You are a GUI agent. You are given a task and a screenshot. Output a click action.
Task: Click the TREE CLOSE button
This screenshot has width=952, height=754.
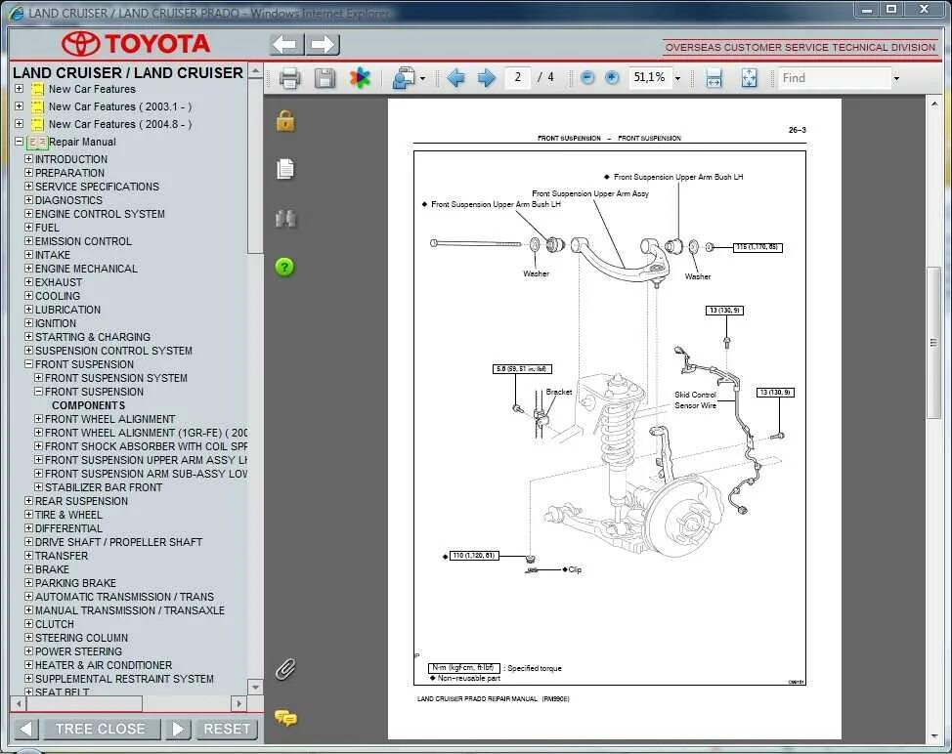tap(101, 729)
